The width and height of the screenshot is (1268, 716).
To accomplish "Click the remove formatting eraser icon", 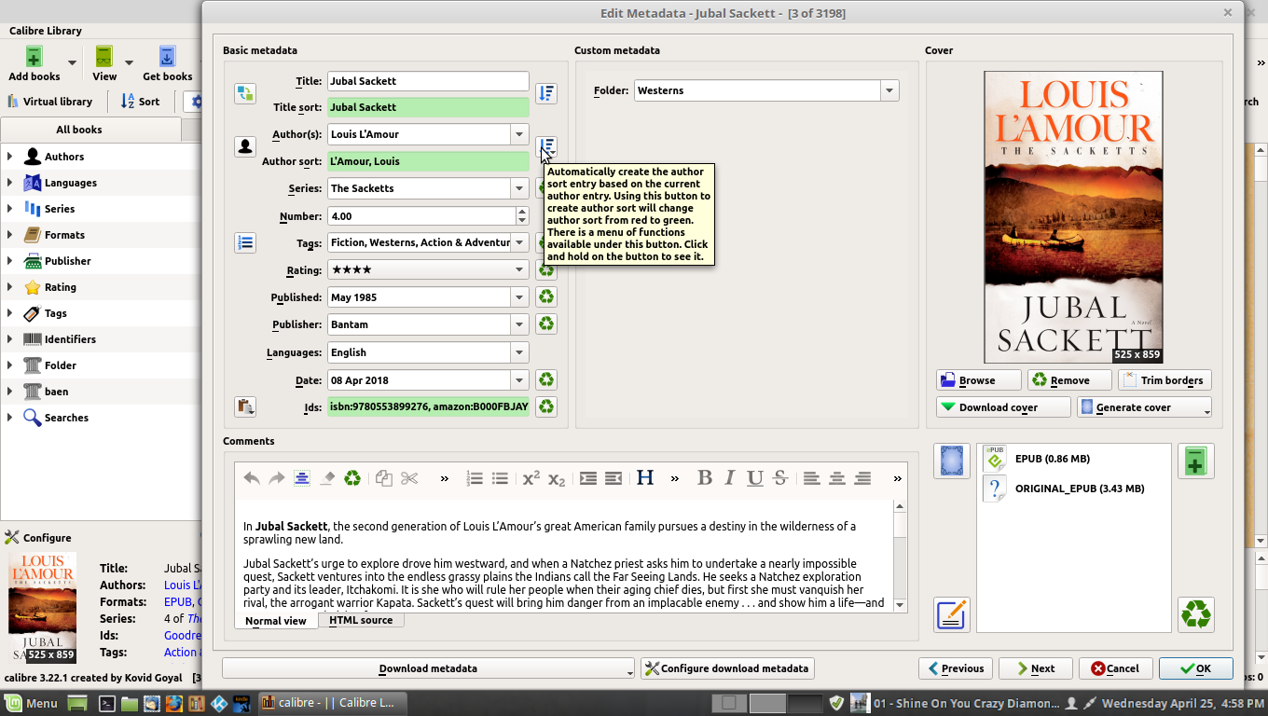I will tap(327, 478).
